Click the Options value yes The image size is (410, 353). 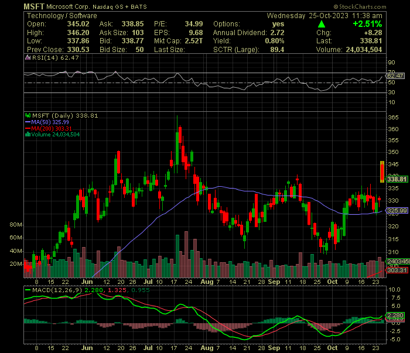278,24
